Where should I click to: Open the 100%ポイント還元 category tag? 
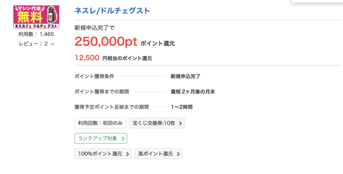pos(103,154)
